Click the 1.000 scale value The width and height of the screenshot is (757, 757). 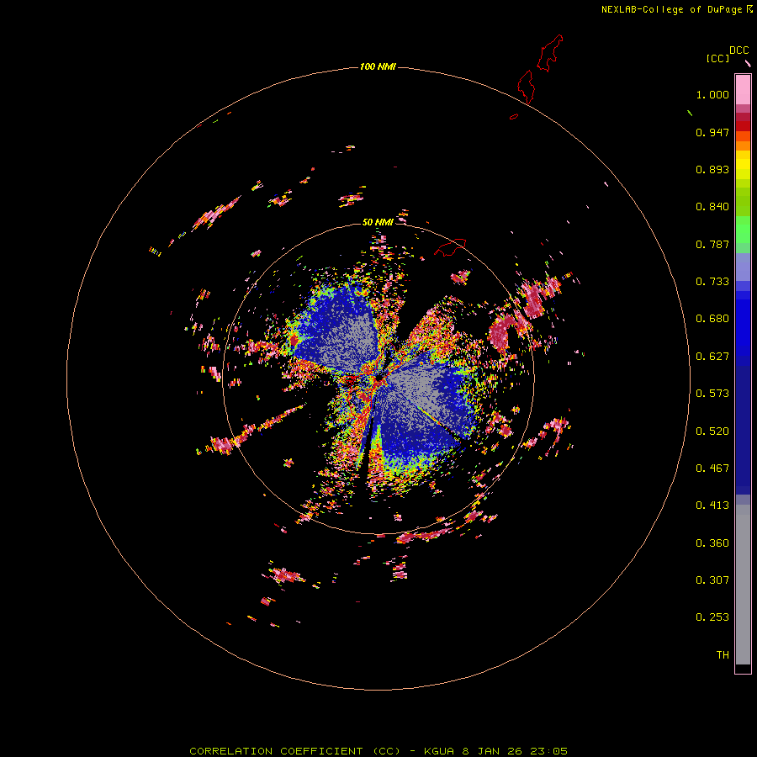tap(712, 94)
